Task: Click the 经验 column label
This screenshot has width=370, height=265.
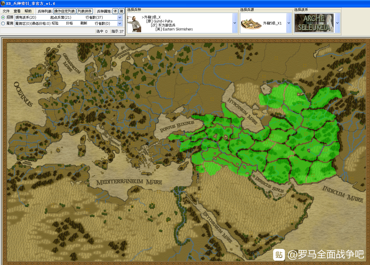Action: click(55, 24)
